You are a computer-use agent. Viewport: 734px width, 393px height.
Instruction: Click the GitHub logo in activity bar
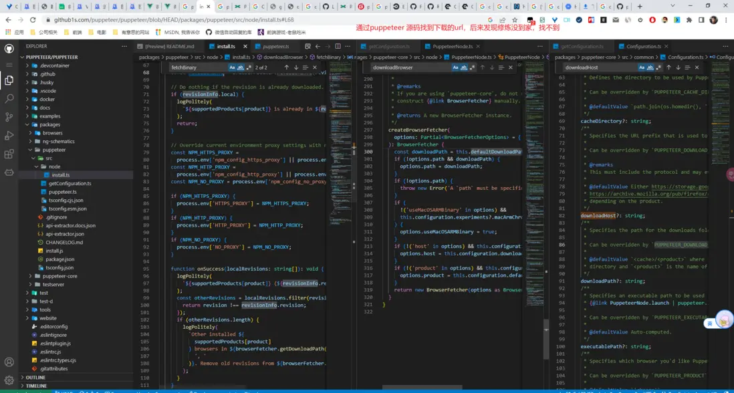coord(9,49)
